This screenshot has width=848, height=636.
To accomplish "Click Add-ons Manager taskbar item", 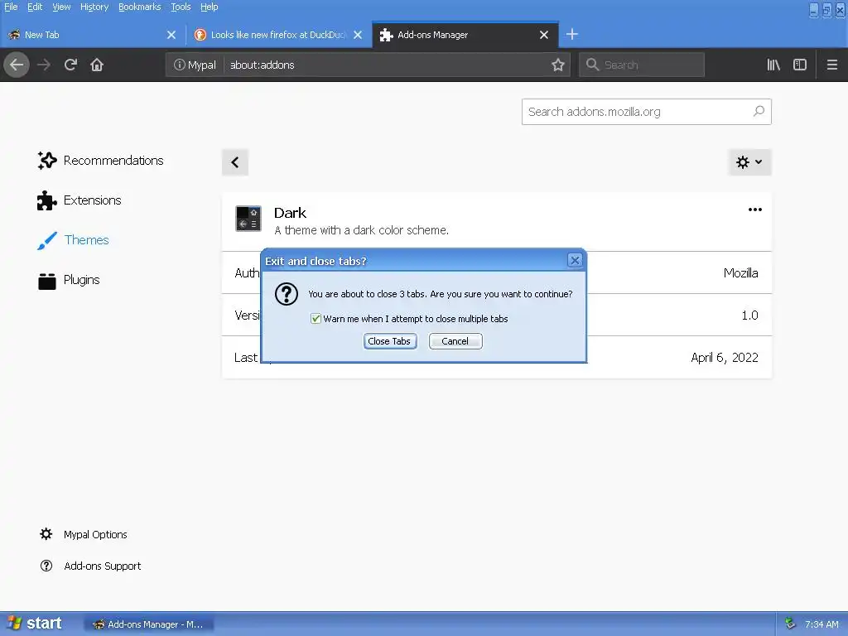I will click(149, 624).
